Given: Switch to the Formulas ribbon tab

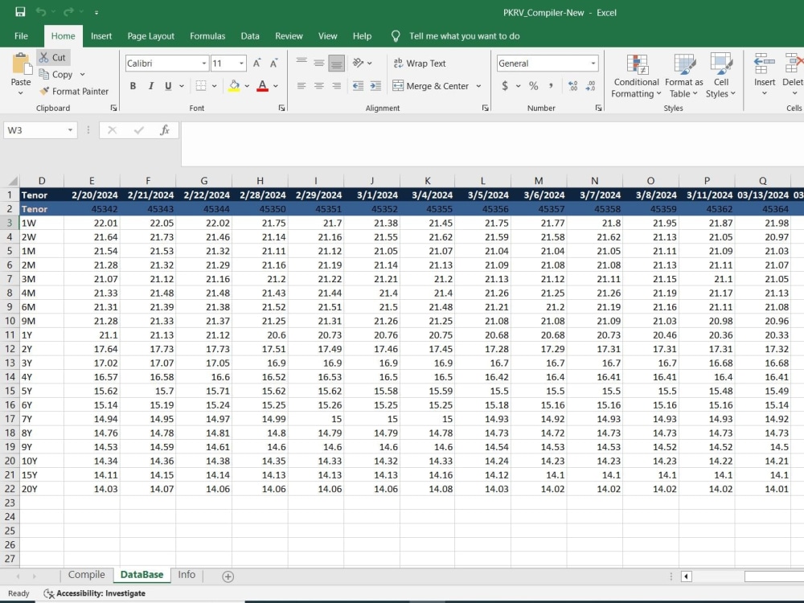Looking at the screenshot, I should [207, 35].
